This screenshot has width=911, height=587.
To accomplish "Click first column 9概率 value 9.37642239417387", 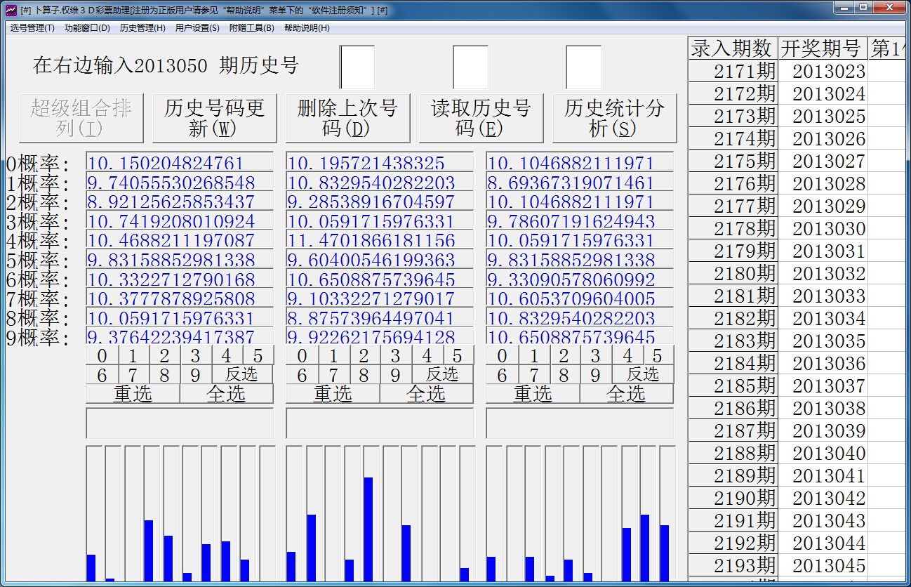I will click(x=180, y=336).
